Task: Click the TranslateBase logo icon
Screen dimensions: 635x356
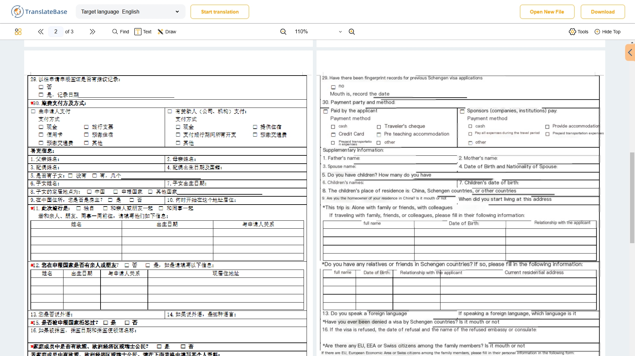Action: [17, 12]
